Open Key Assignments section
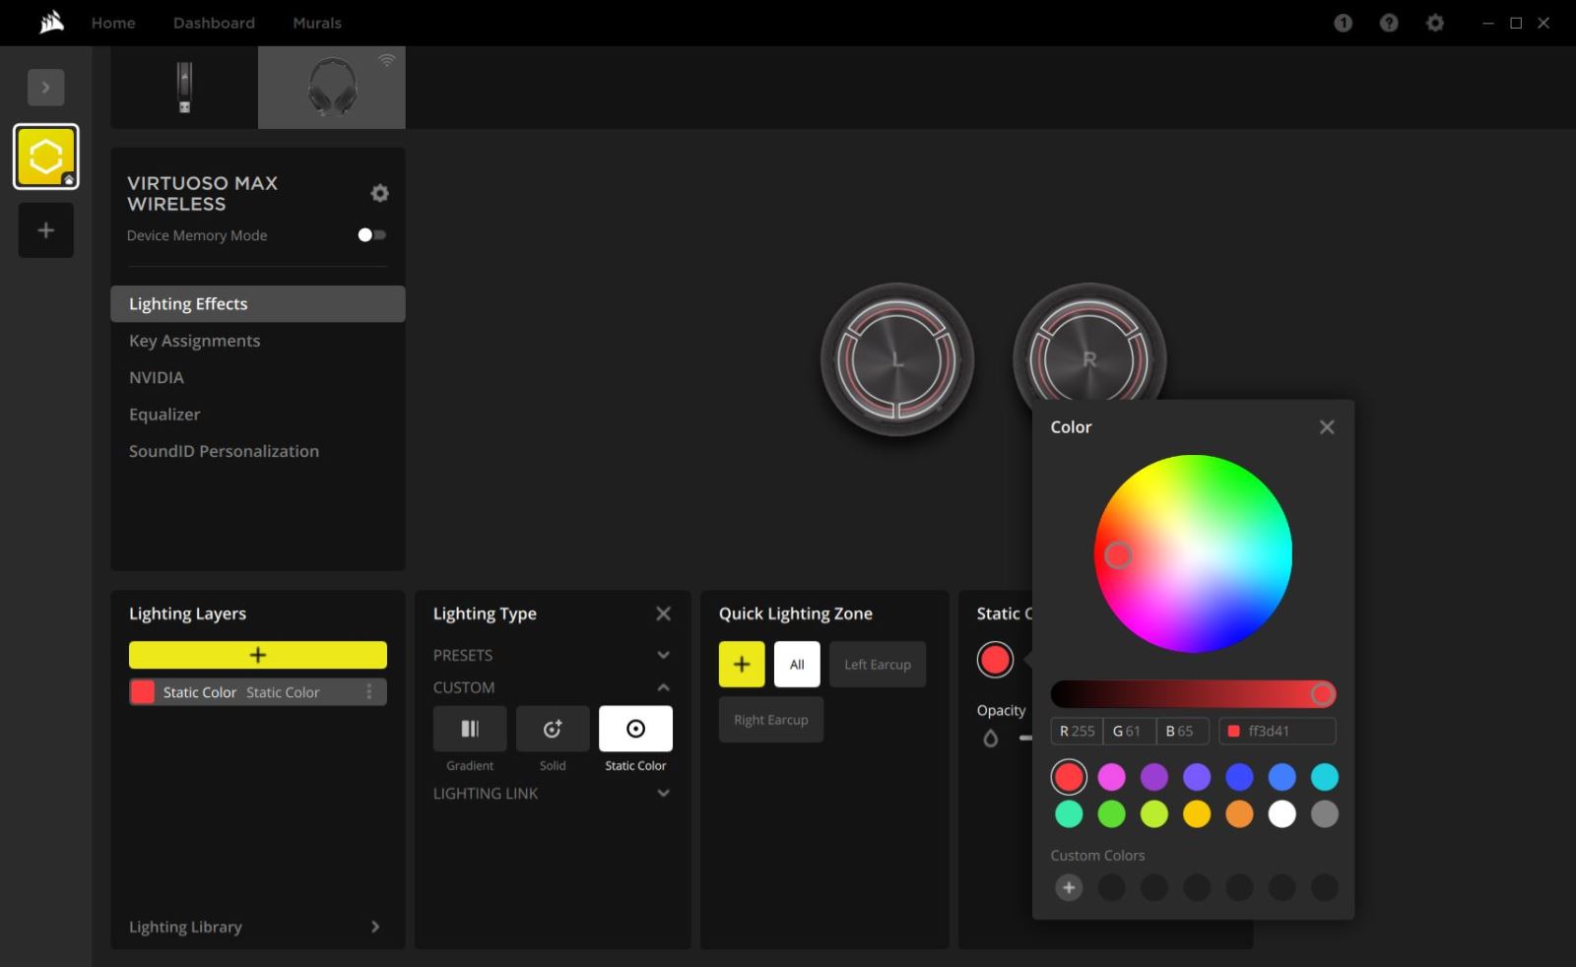The height and width of the screenshot is (967, 1576). [x=194, y=341]
